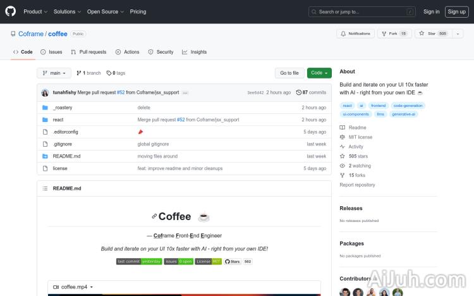474x296 pixels.
Task: Open the Pull requests tab
Action: pos(88,52)
